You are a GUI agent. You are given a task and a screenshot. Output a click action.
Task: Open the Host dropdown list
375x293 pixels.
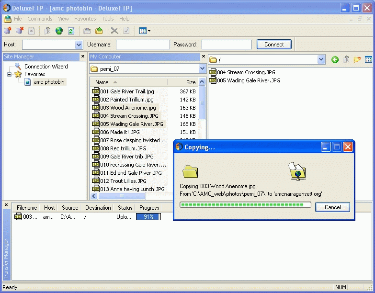79,45
